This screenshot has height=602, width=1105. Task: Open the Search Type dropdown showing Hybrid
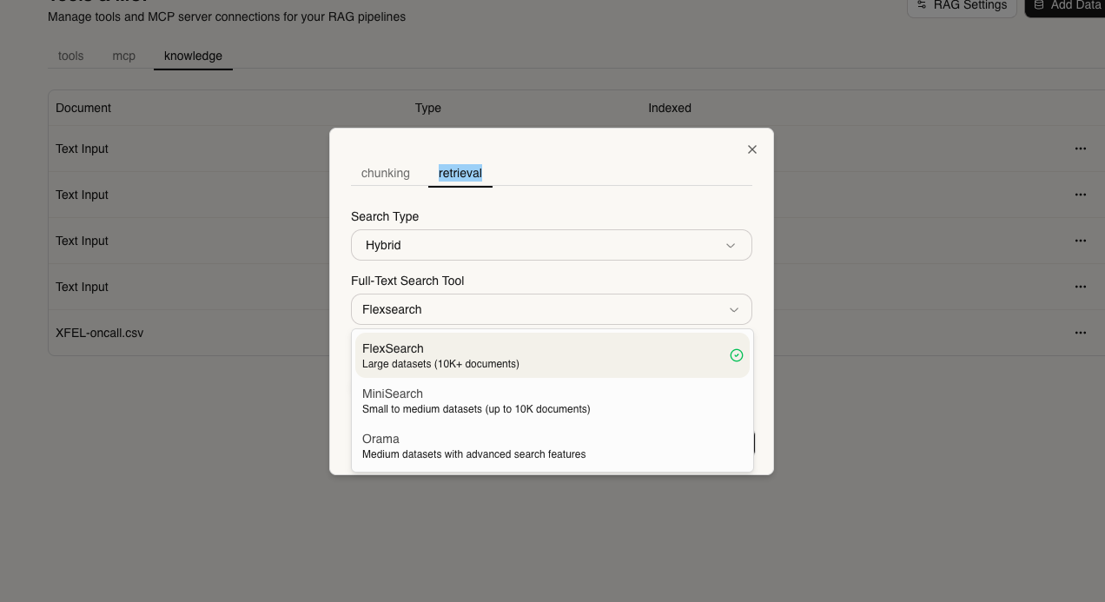coord(551,245)
